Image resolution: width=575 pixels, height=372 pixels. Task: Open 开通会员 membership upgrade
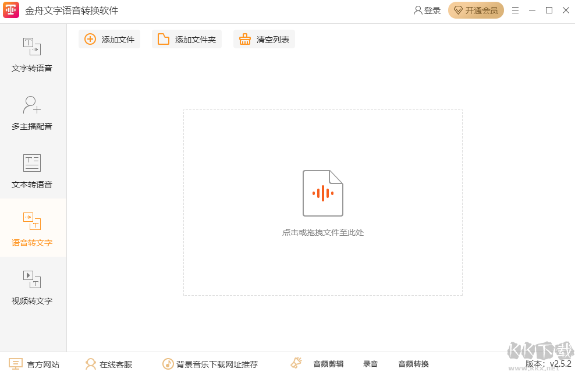click(476, 10)
